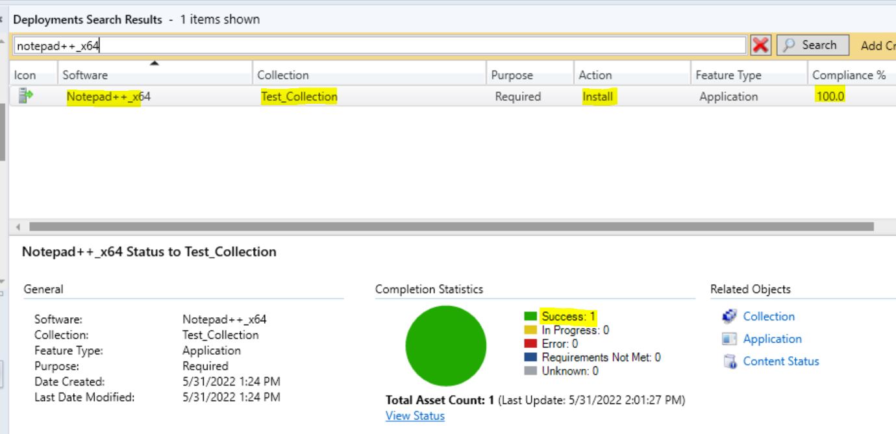Select the Test_Collection cell in results

point(299,97)
